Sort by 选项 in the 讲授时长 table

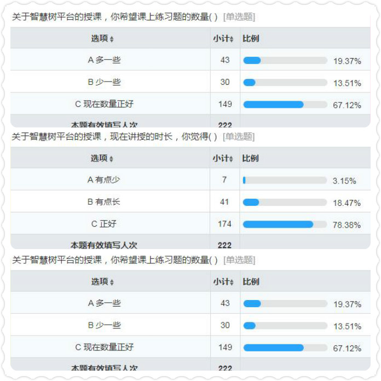tap(112, 159)
